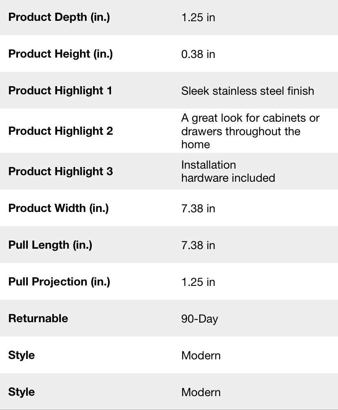Image resolution: width=338 pixels, height=410 pixels.
Task: Select the Product Highlight 2 label
Action: 61,131
